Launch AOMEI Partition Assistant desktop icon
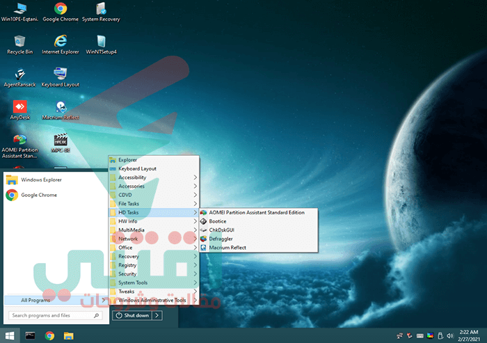This screenshot has height=343, width=487. point(19,146)
